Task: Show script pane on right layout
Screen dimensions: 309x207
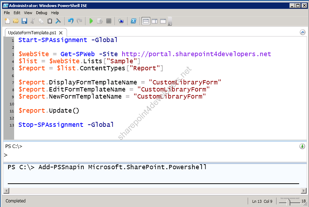Action: tap(155, 21)
